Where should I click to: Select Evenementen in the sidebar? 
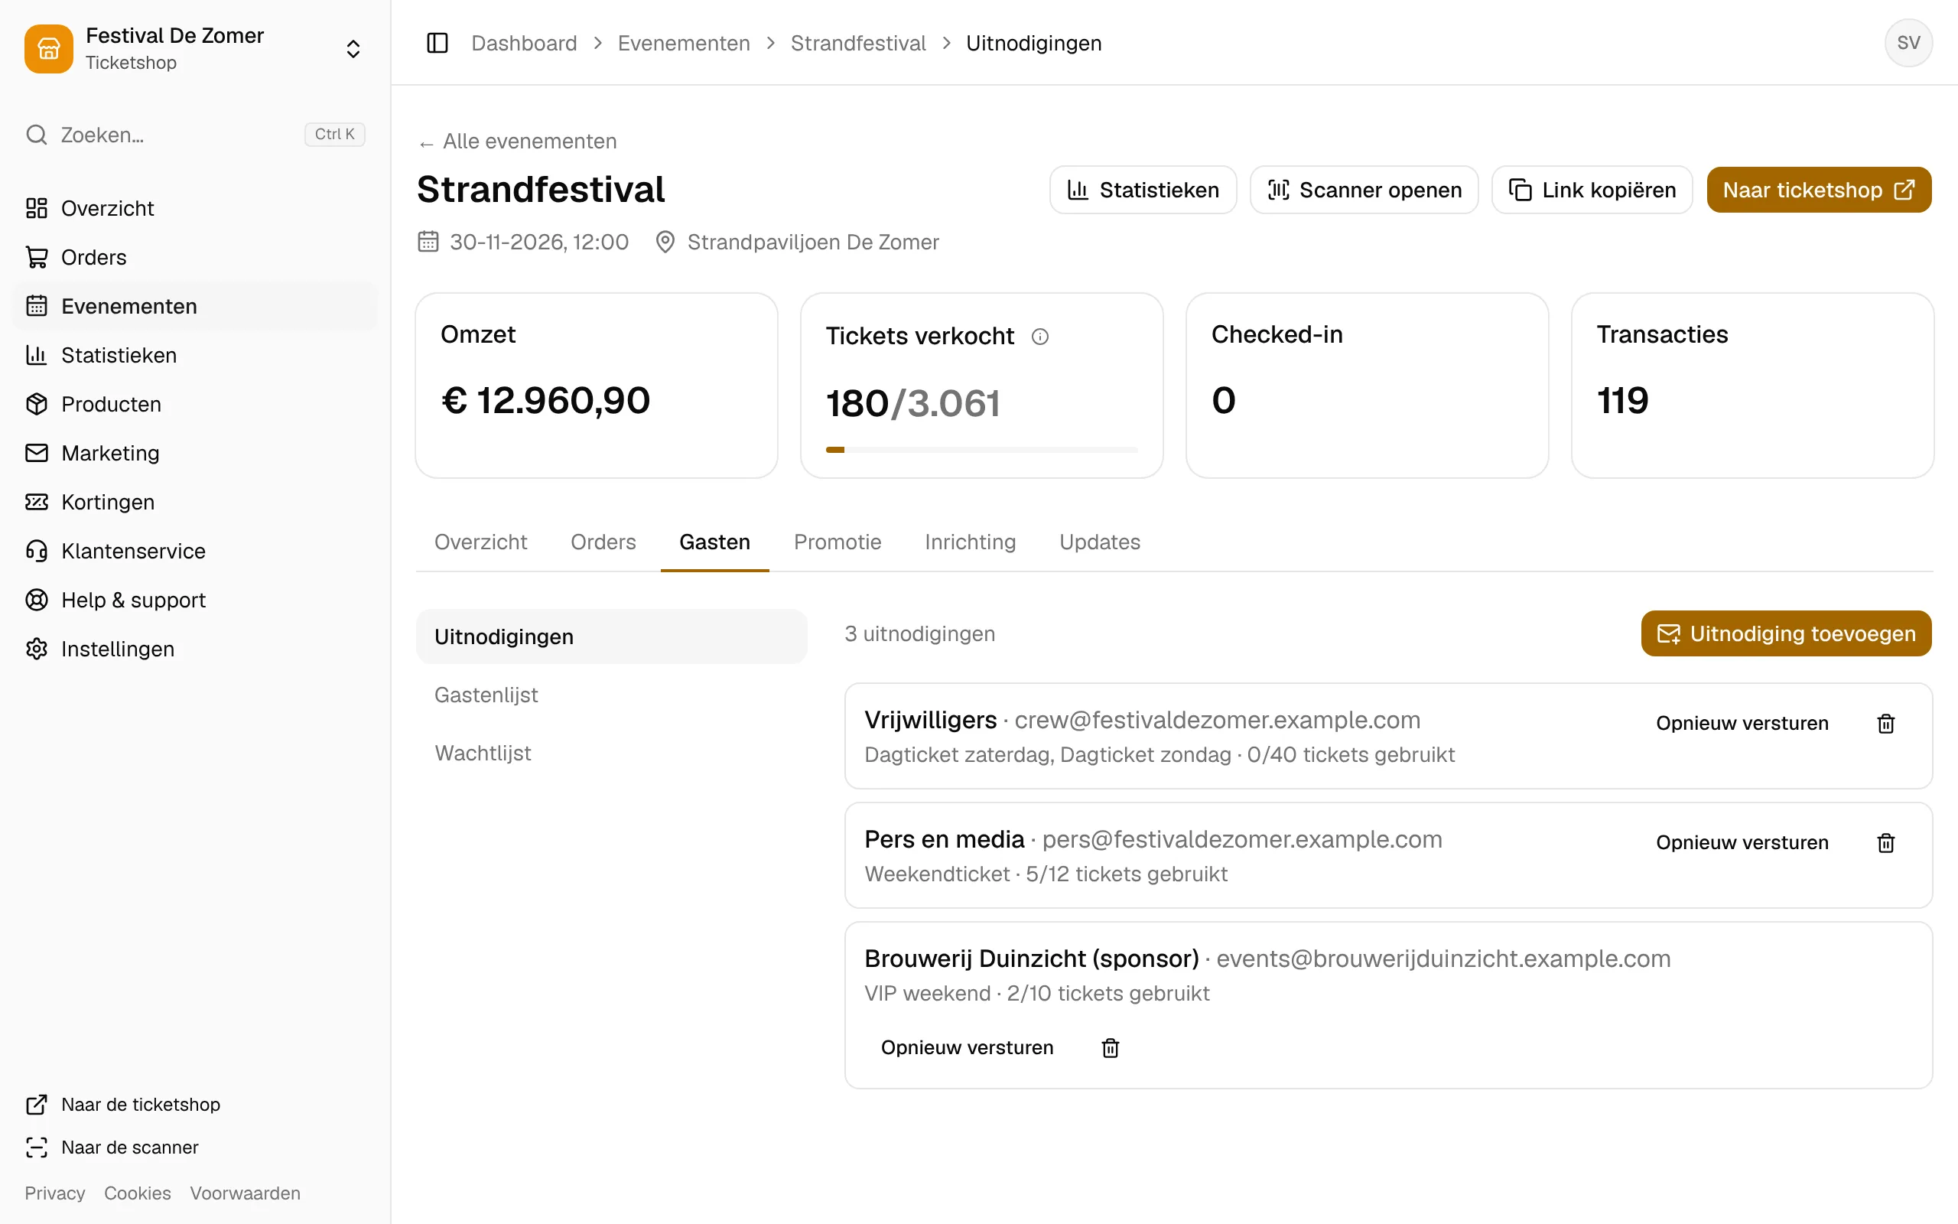pos(195,306)
